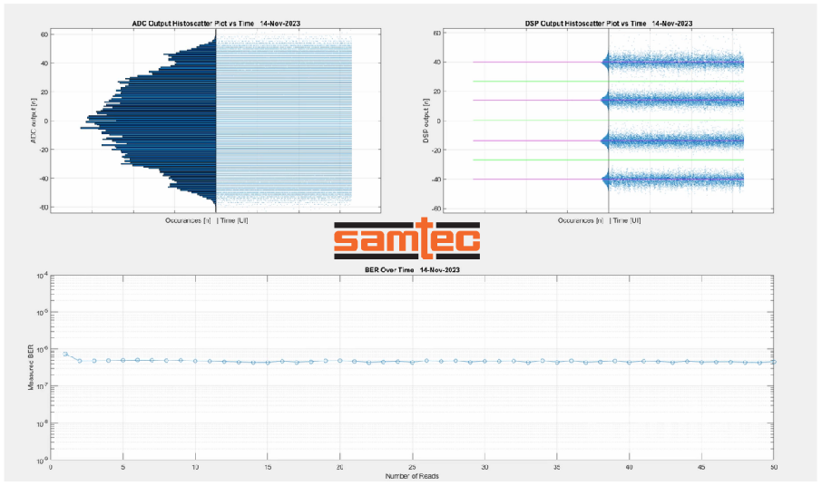Select the first BER data point marker
822x486 pixels.
tap(65, 355)
